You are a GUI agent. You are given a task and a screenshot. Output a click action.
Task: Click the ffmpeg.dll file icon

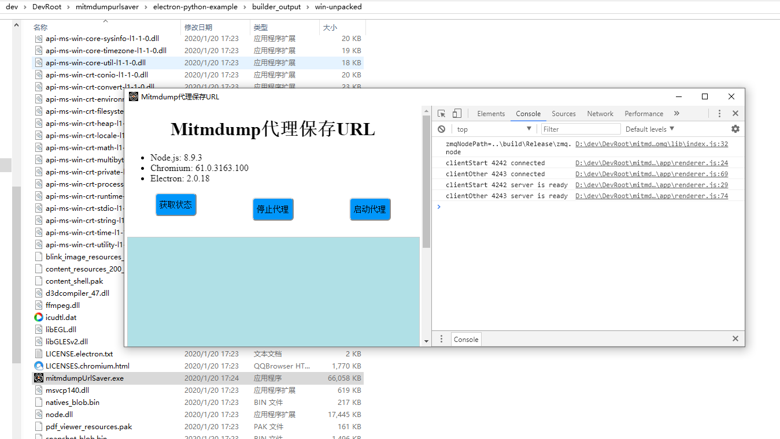click(x=39, y=305)
